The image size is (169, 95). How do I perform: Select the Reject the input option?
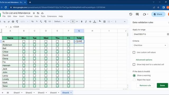pos(134,80)
